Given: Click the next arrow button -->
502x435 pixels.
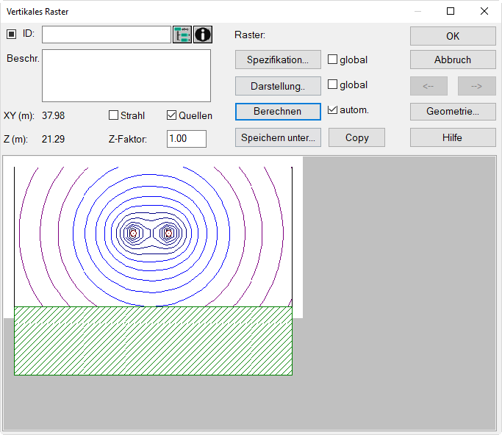Looking at the screenshot, I should 477,86.
